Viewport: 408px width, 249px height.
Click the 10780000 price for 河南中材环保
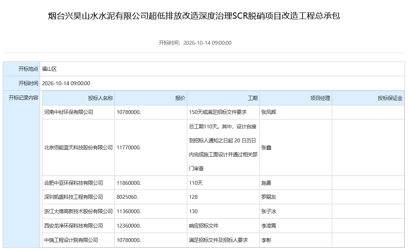click(x=128, y=112)
